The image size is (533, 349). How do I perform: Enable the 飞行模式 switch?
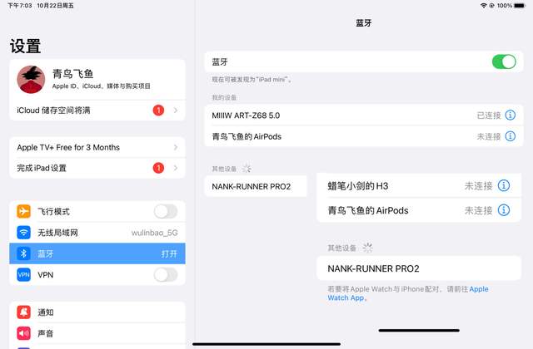(x=166, y=211)
